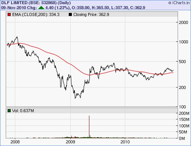Click the 2000 price axis label
The image size is (191, 146).
(x=183, y=22)
